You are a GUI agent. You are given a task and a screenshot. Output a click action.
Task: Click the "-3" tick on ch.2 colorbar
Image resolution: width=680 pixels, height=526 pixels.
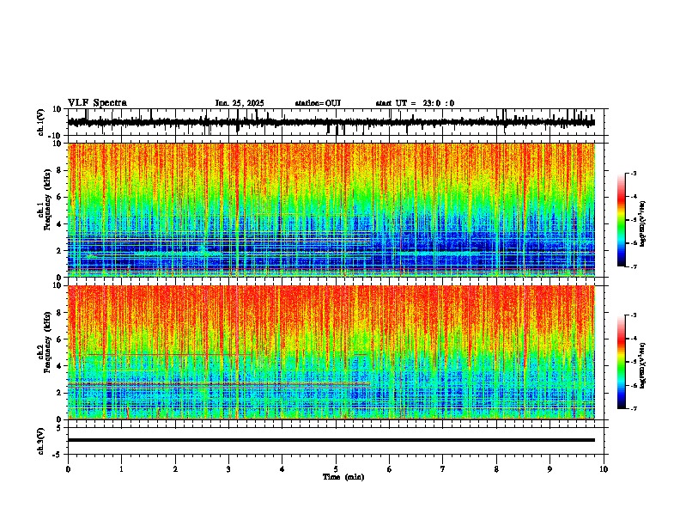[x=633, y=315]
